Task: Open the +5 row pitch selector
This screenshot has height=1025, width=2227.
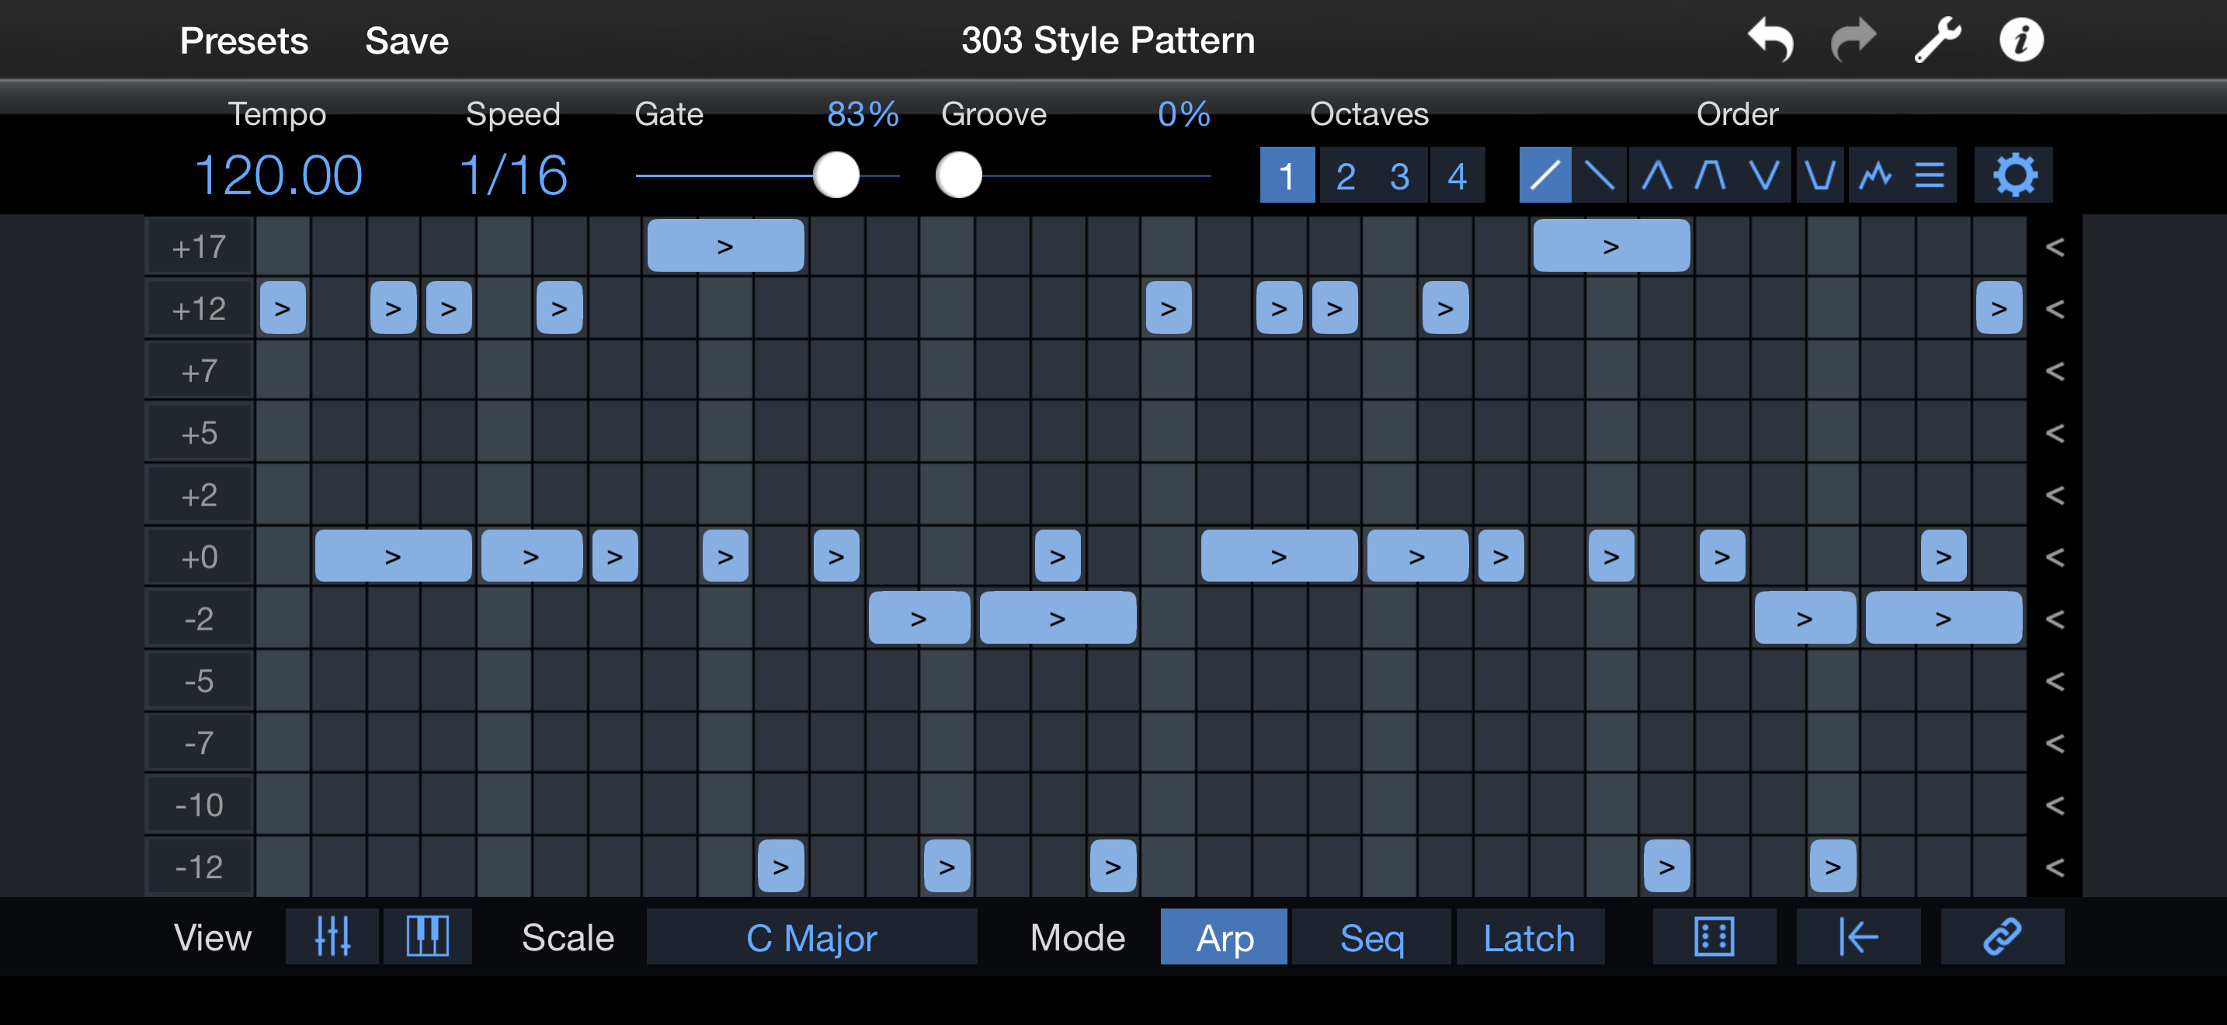Action: pyautogui.click(x=200, y=433)
